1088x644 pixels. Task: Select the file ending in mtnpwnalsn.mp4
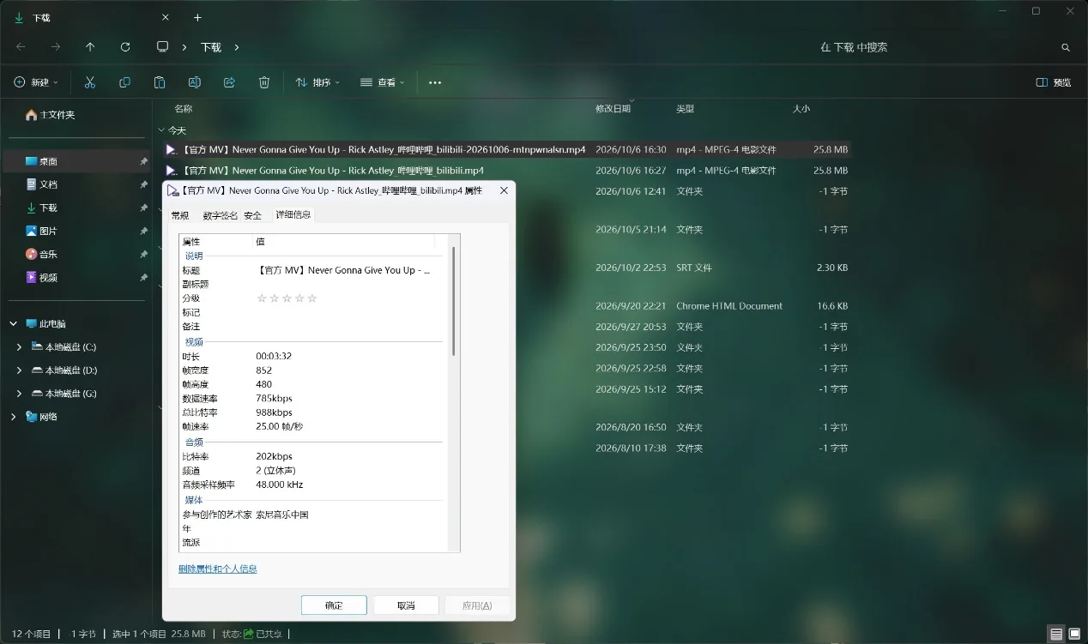point(506,149)
